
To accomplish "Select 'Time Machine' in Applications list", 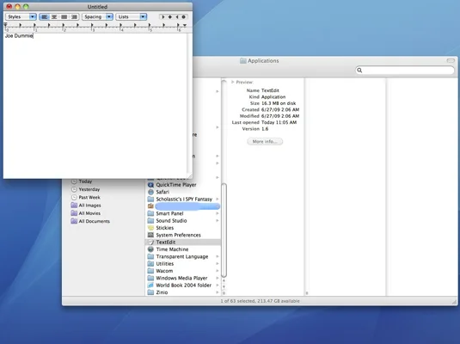I will pyautogui.click(x=172, y=249).
